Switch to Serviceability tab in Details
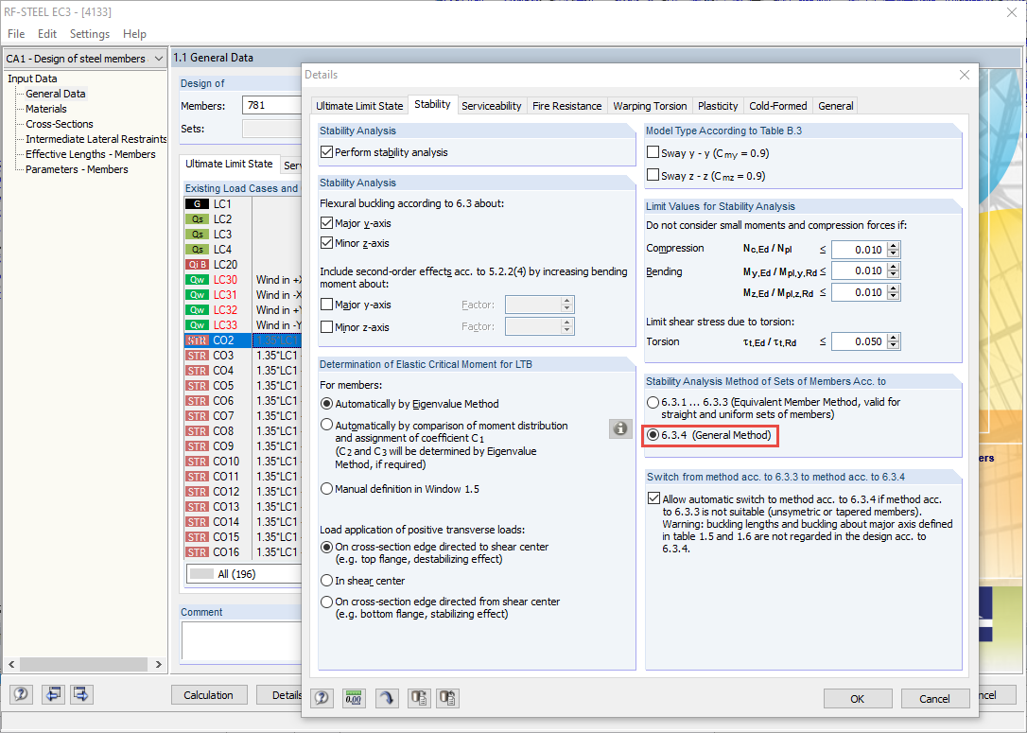 [491, 106]
